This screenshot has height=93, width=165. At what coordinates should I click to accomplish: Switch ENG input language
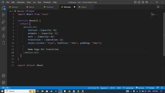point(149,91)
